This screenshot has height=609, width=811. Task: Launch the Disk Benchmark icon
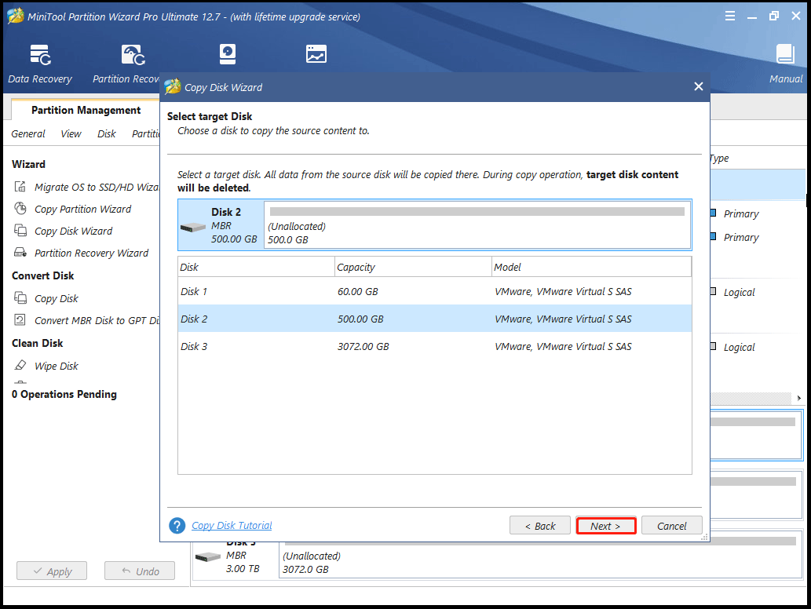coord(228,53)
